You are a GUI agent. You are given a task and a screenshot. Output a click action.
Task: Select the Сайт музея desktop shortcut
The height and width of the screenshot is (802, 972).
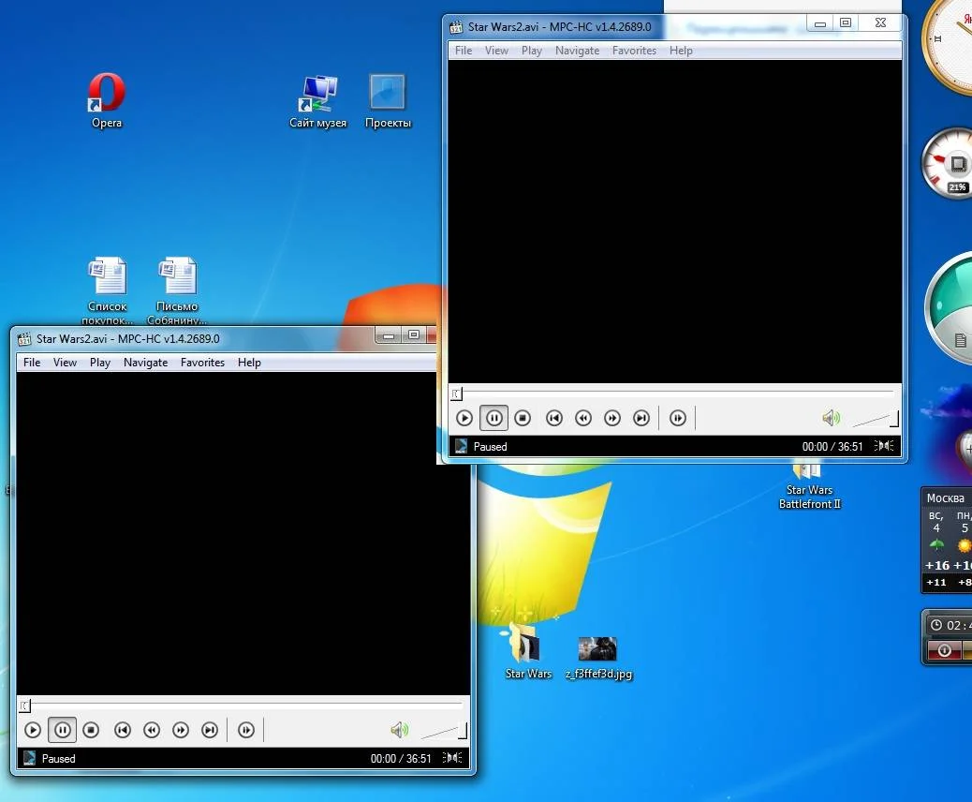coord(318,101)
